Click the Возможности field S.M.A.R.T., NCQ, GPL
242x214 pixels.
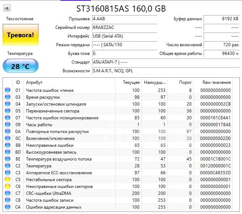click(x=166, y=71)
